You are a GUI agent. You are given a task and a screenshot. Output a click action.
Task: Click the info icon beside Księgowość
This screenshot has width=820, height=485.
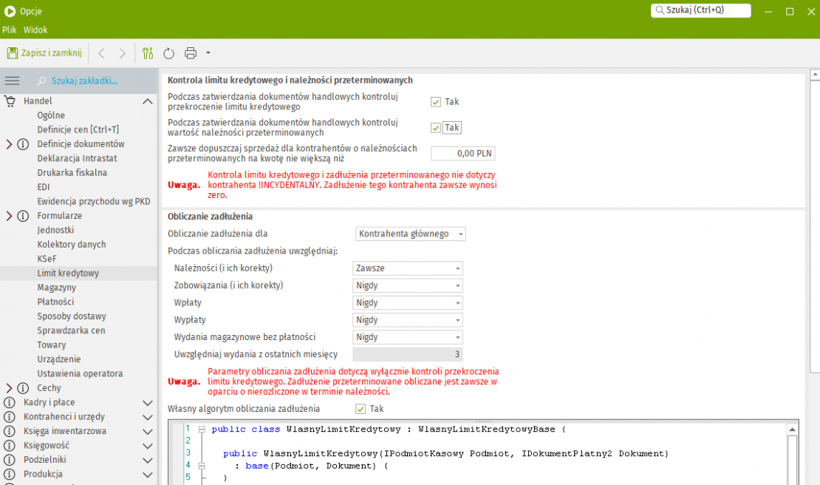coord(10,446)
